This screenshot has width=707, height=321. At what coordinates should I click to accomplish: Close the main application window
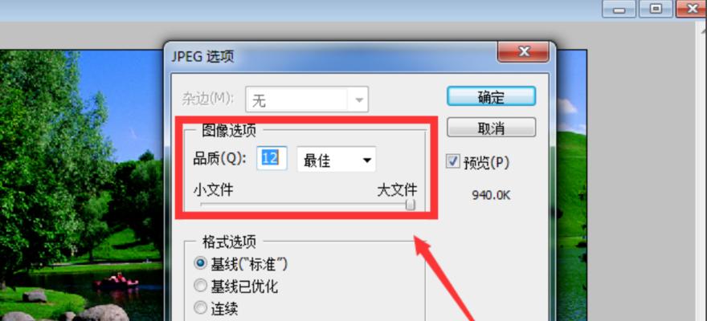[692, 9]
